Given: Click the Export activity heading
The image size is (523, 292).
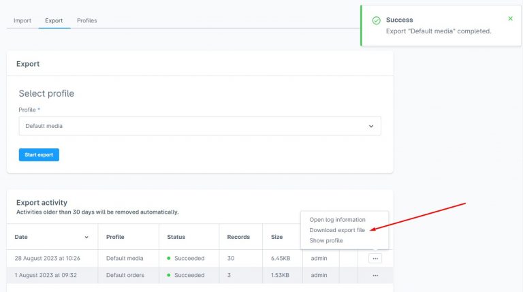Looking at the screenshot, I should tap(42, 203).
